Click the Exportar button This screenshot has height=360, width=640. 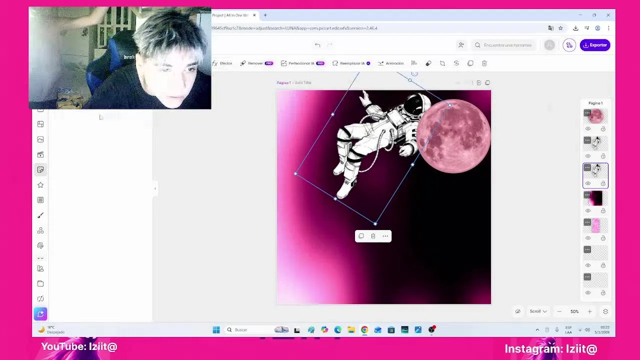[x=595, y=45]
